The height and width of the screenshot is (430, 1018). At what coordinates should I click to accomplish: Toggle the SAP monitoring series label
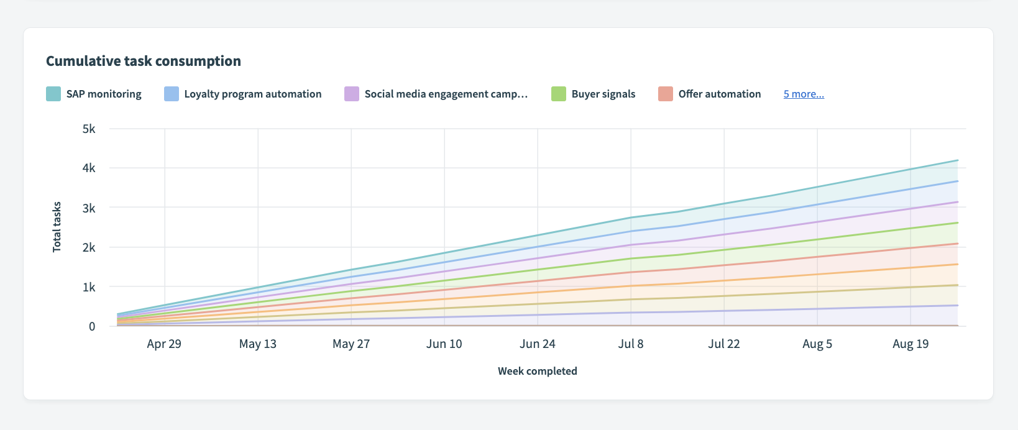[x=104, y=94]
